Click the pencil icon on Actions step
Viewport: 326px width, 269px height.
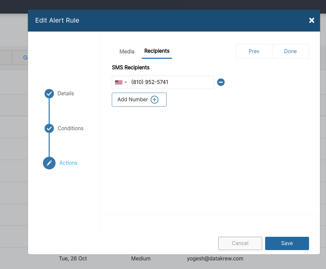click(x=49, y=163)
